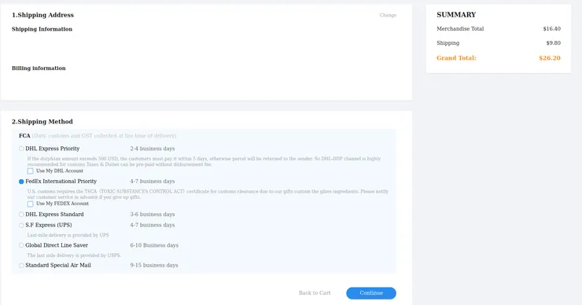
Task: Click the 3-6 business days estimate
Action: (x=152, y=215)
